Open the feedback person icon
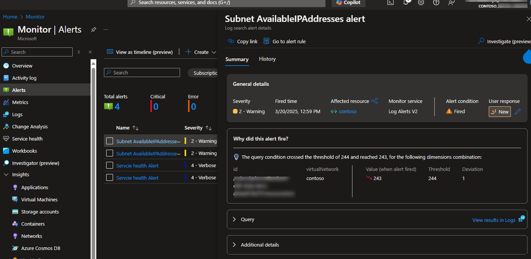Image resolution: width=531 pixels, height=259 pixels. click(x=451, y=2)
